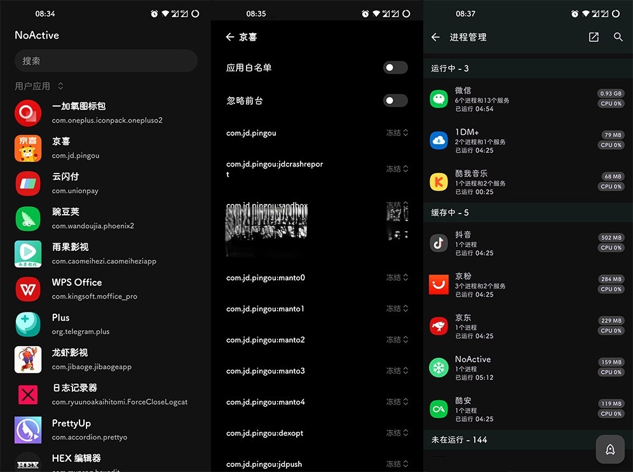
Task: Tap the Wi-Fi icon in middle status bar
Action: [376, 14]
